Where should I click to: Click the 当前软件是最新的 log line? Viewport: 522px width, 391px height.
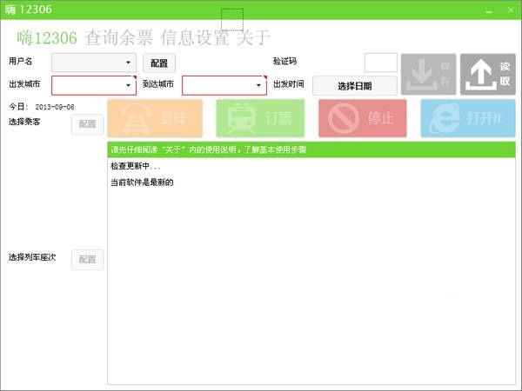pyautogui.click(x=142, y=182)
